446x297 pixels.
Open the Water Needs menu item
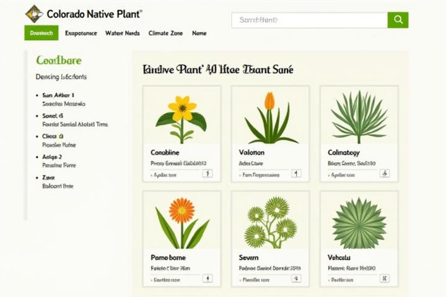[122, 33]
